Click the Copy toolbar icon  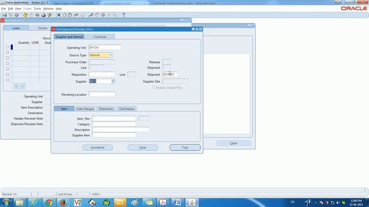point(64,15)
